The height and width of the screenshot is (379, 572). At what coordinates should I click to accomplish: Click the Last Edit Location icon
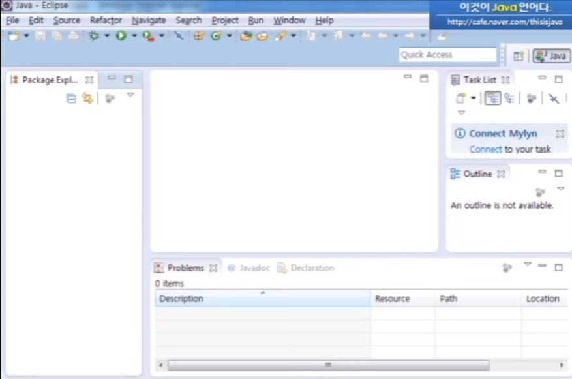366,36
